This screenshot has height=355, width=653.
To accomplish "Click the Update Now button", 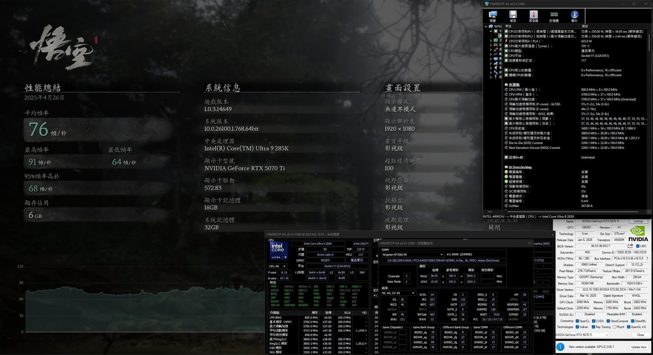I will click(x=639, y=347).
